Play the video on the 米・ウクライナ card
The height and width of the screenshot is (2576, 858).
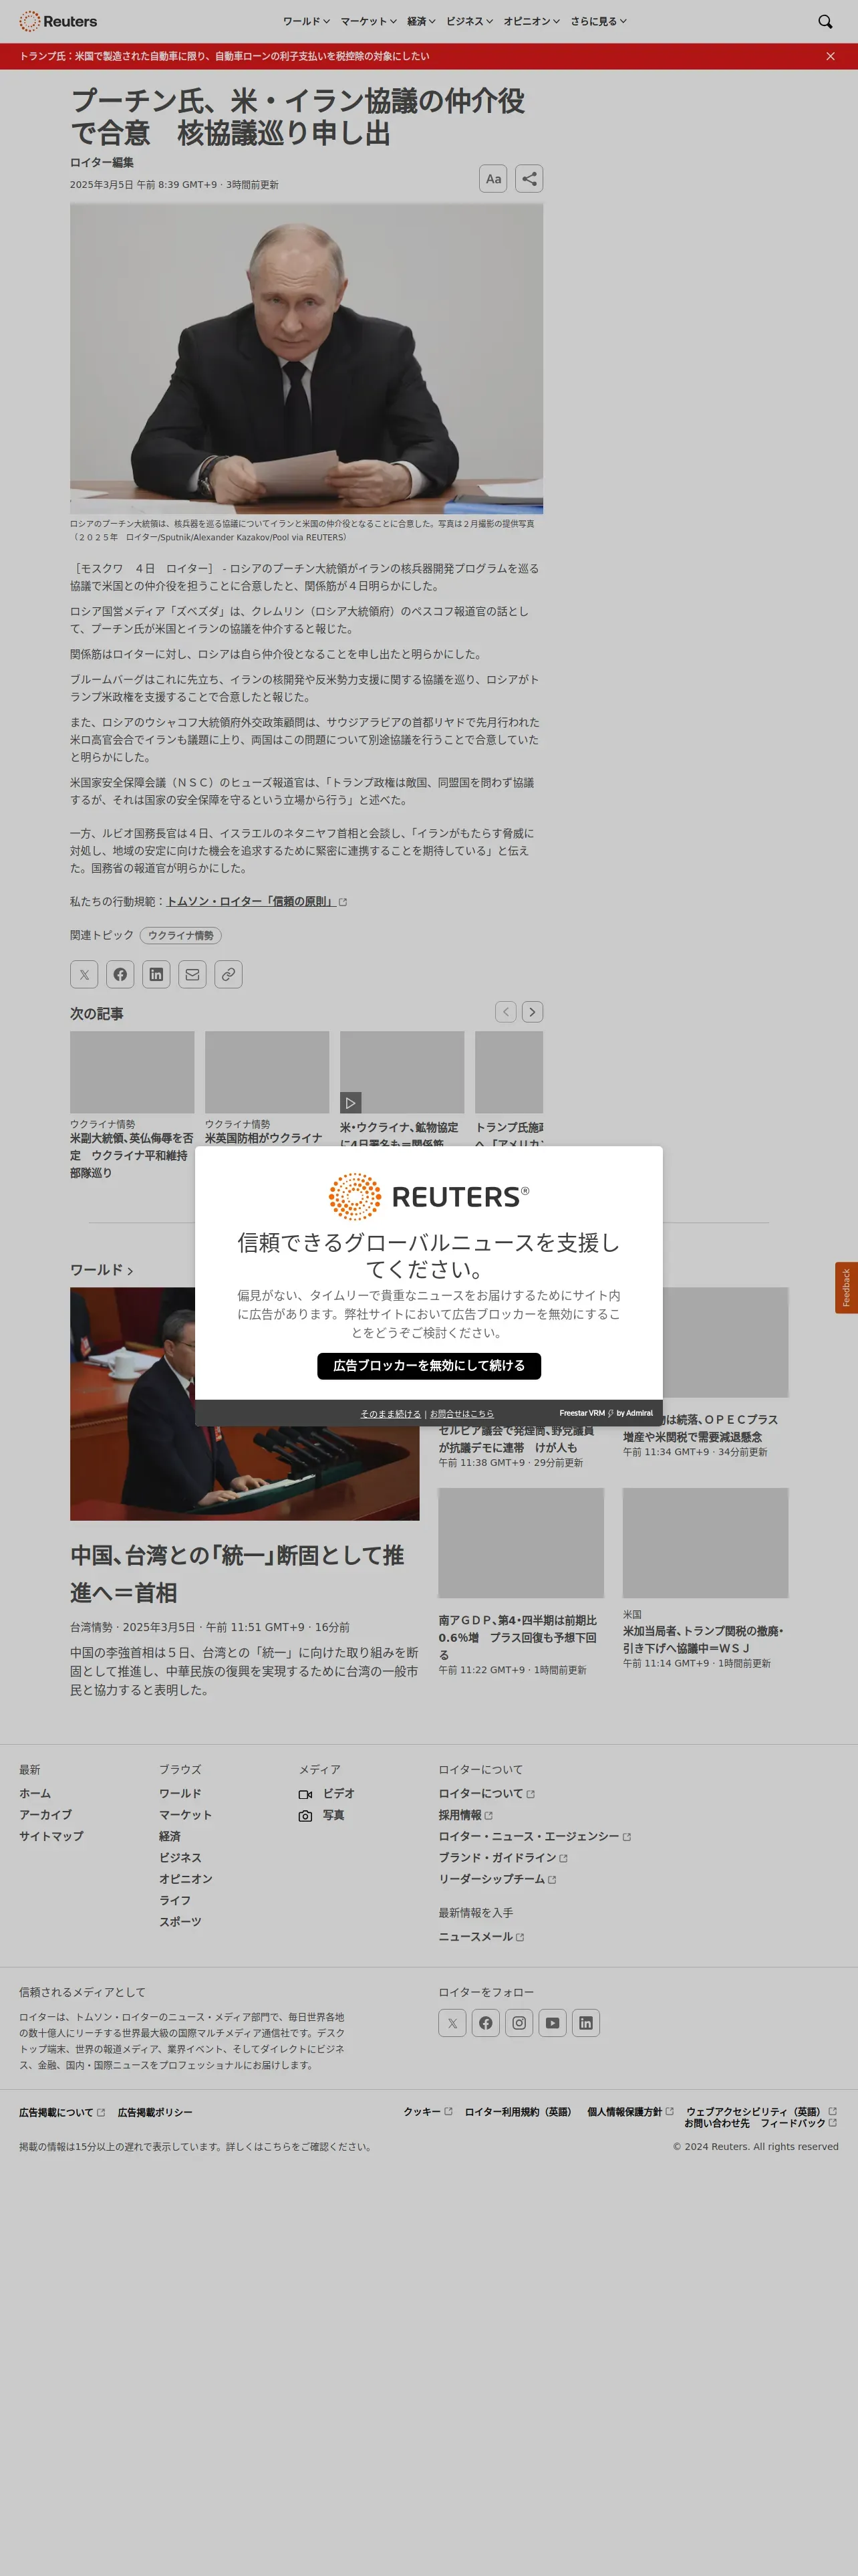(x=351, y=1103)
